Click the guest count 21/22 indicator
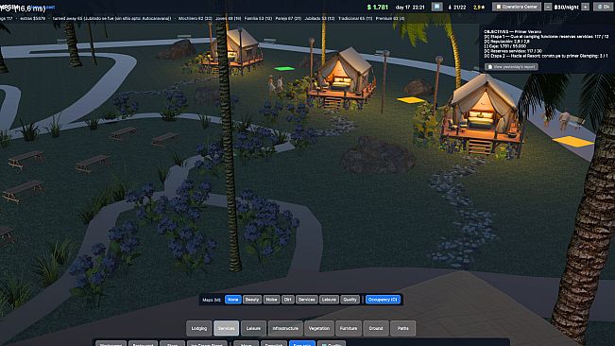The image size is (615, 346). coord(457,7)
